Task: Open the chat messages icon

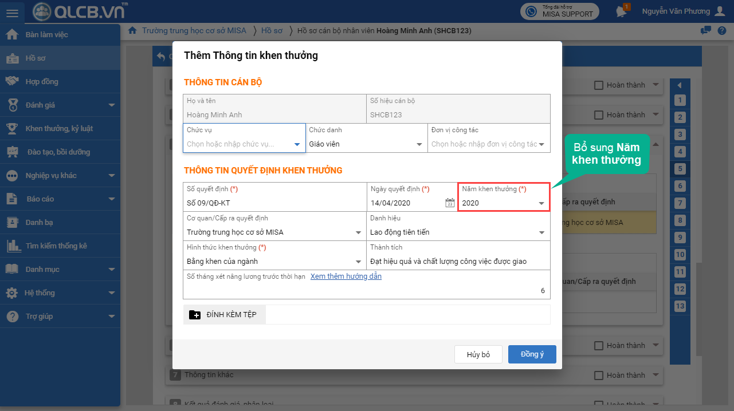Action: [706, 30]
